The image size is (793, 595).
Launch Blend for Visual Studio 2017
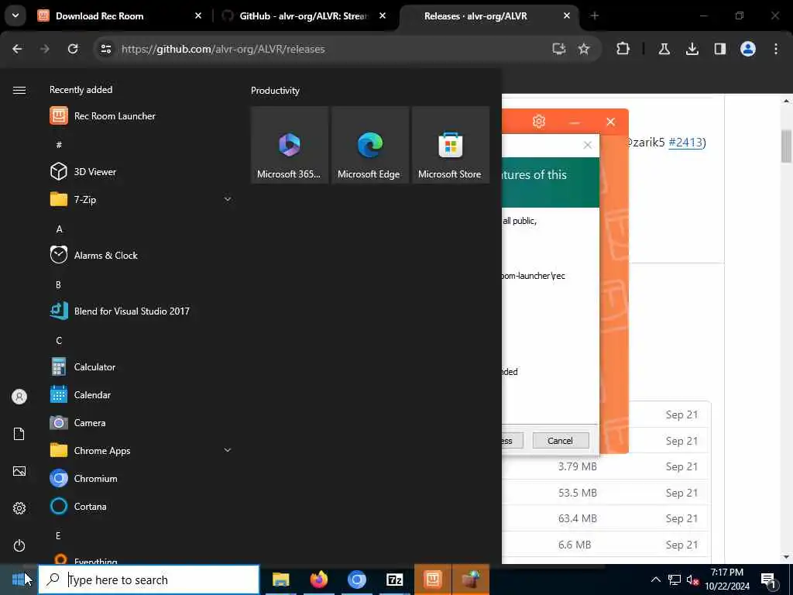[x=120, y=311]
